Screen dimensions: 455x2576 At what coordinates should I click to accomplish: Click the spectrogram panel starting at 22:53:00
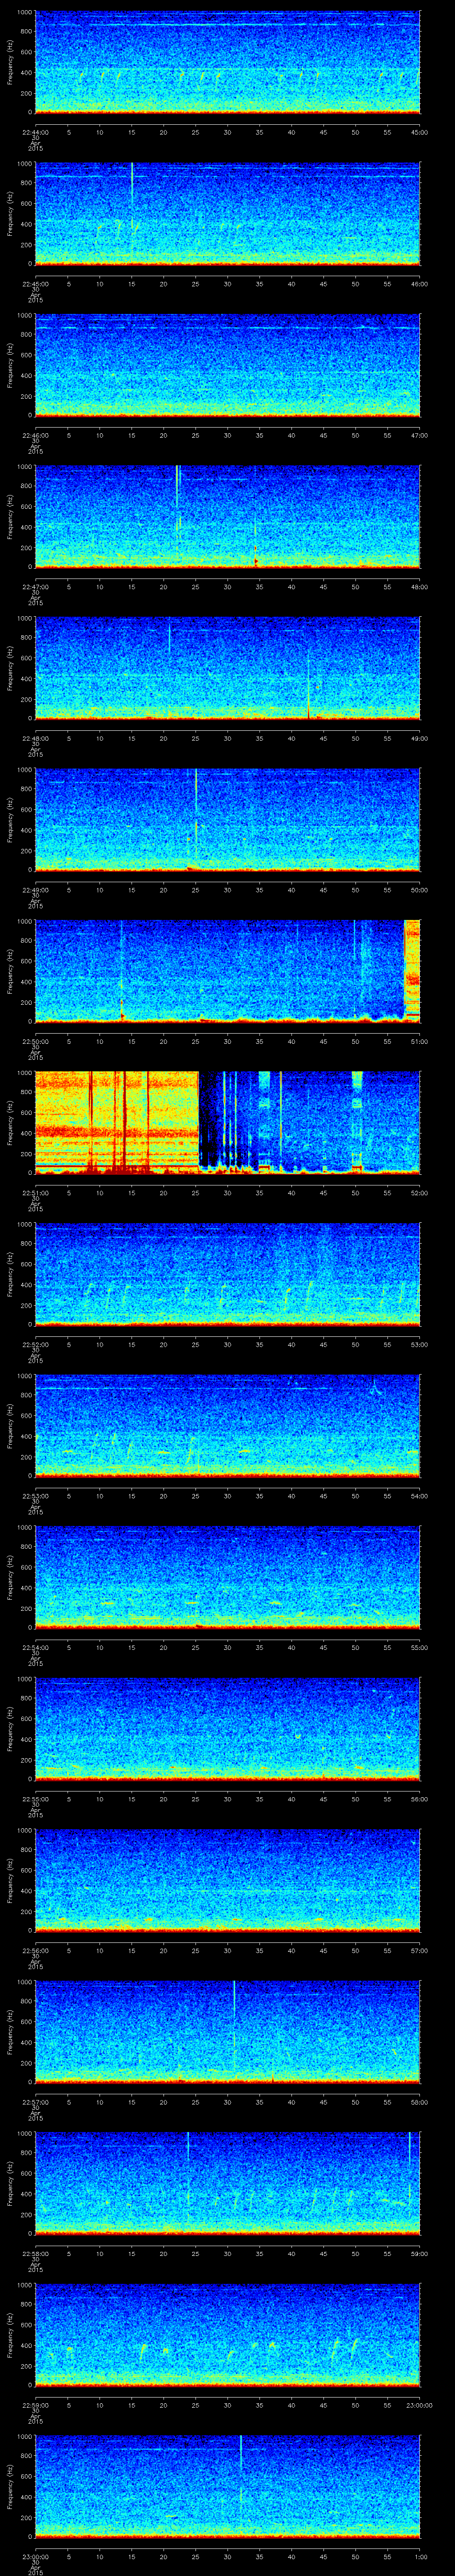[227, 1426]
